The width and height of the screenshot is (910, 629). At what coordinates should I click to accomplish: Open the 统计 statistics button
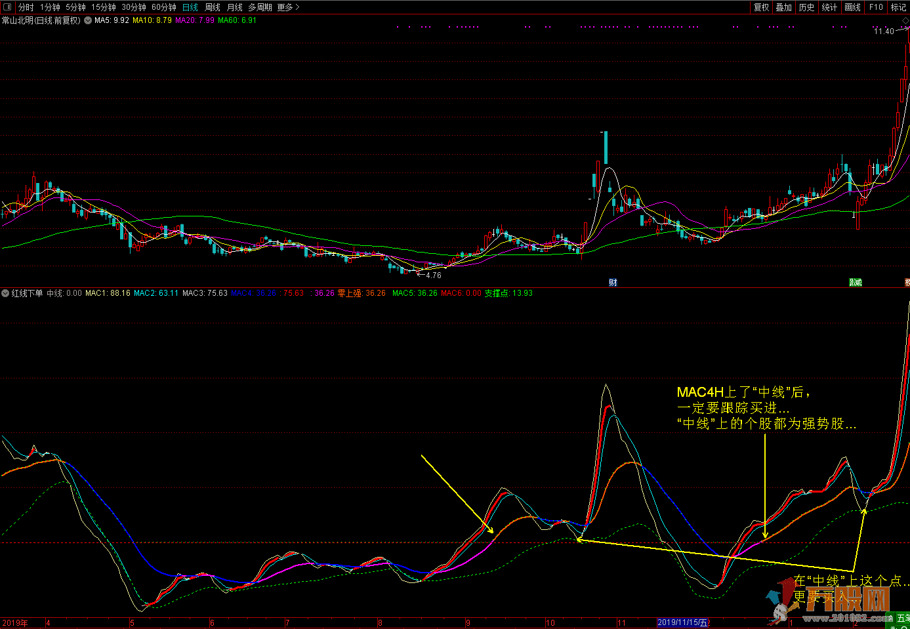pos(829,7)
